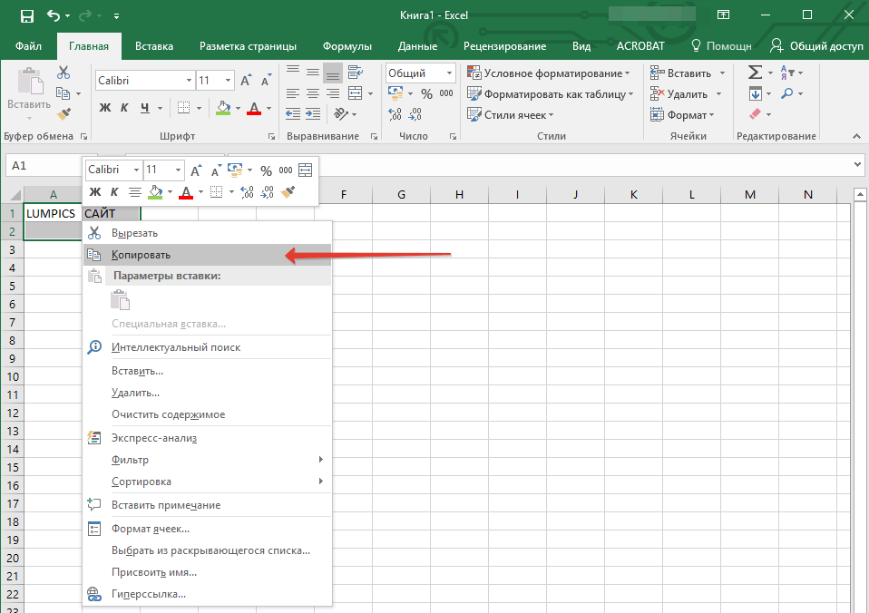This screenshot has width=869, height=613.
Task: Click Гиперссылка... in the context menu
Action: point(149,594)
